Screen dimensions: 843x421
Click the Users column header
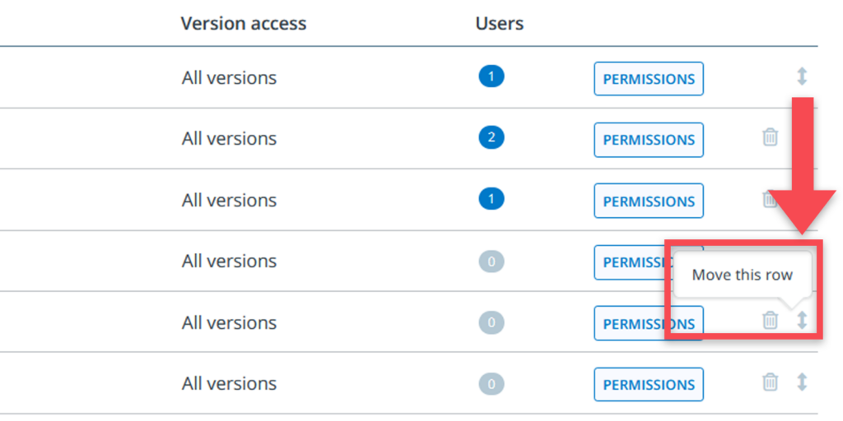coord(500,24)
